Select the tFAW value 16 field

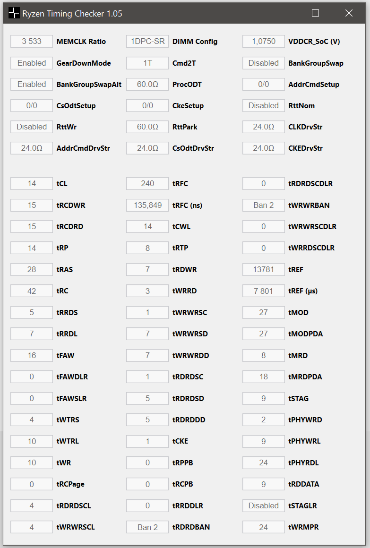(x=32, y=355)
